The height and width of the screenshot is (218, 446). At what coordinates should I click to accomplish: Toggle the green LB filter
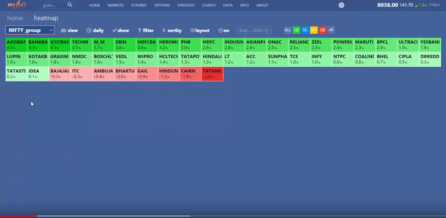(x=296, y=30)
